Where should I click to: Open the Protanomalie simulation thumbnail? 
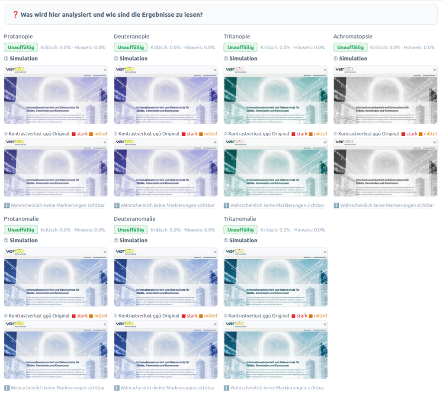pos(56,277)
